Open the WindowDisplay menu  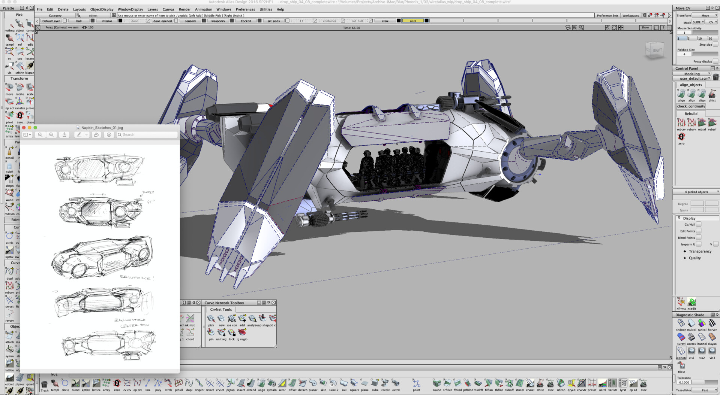130,9
